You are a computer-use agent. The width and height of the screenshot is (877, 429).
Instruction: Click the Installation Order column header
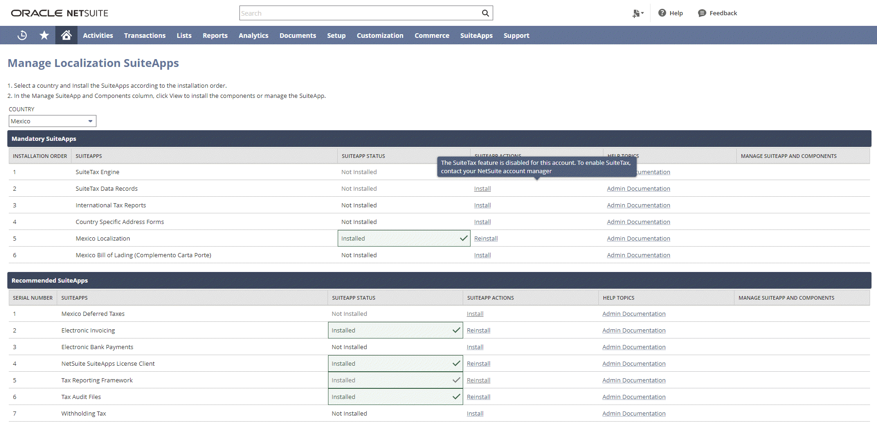point(40,156)
